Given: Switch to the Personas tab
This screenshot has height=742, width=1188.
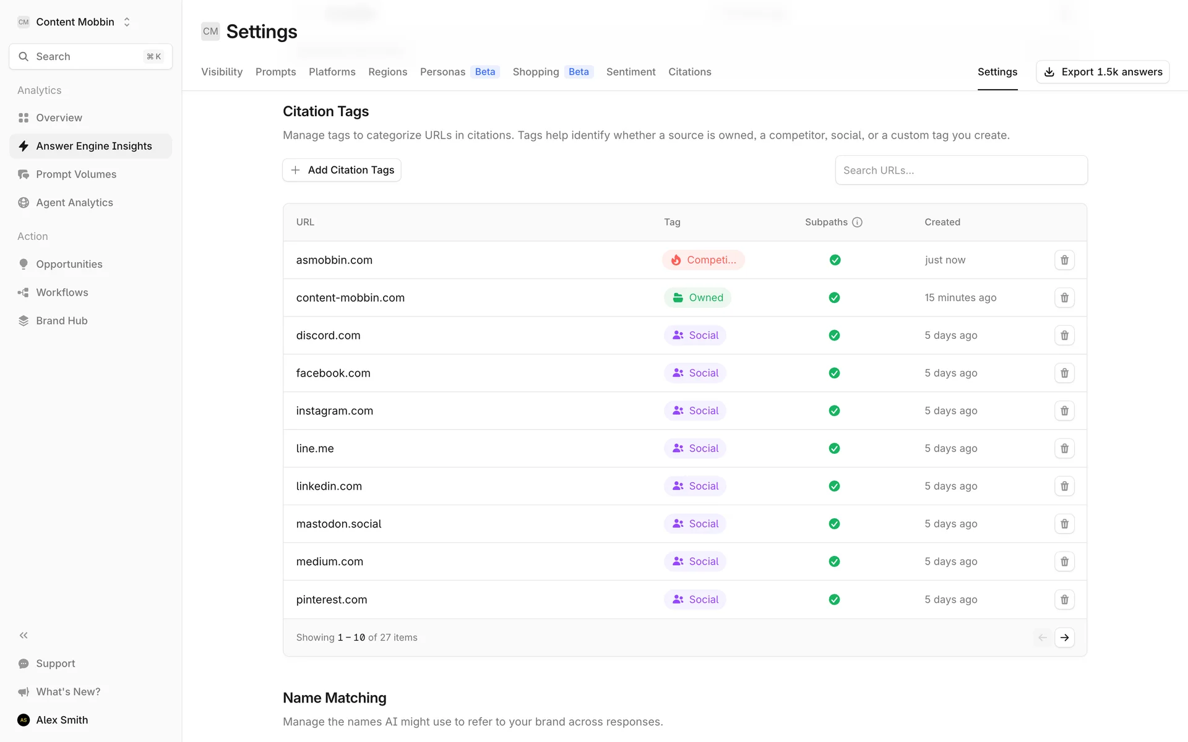Looking at the screenshot, I should click(442, 72).
